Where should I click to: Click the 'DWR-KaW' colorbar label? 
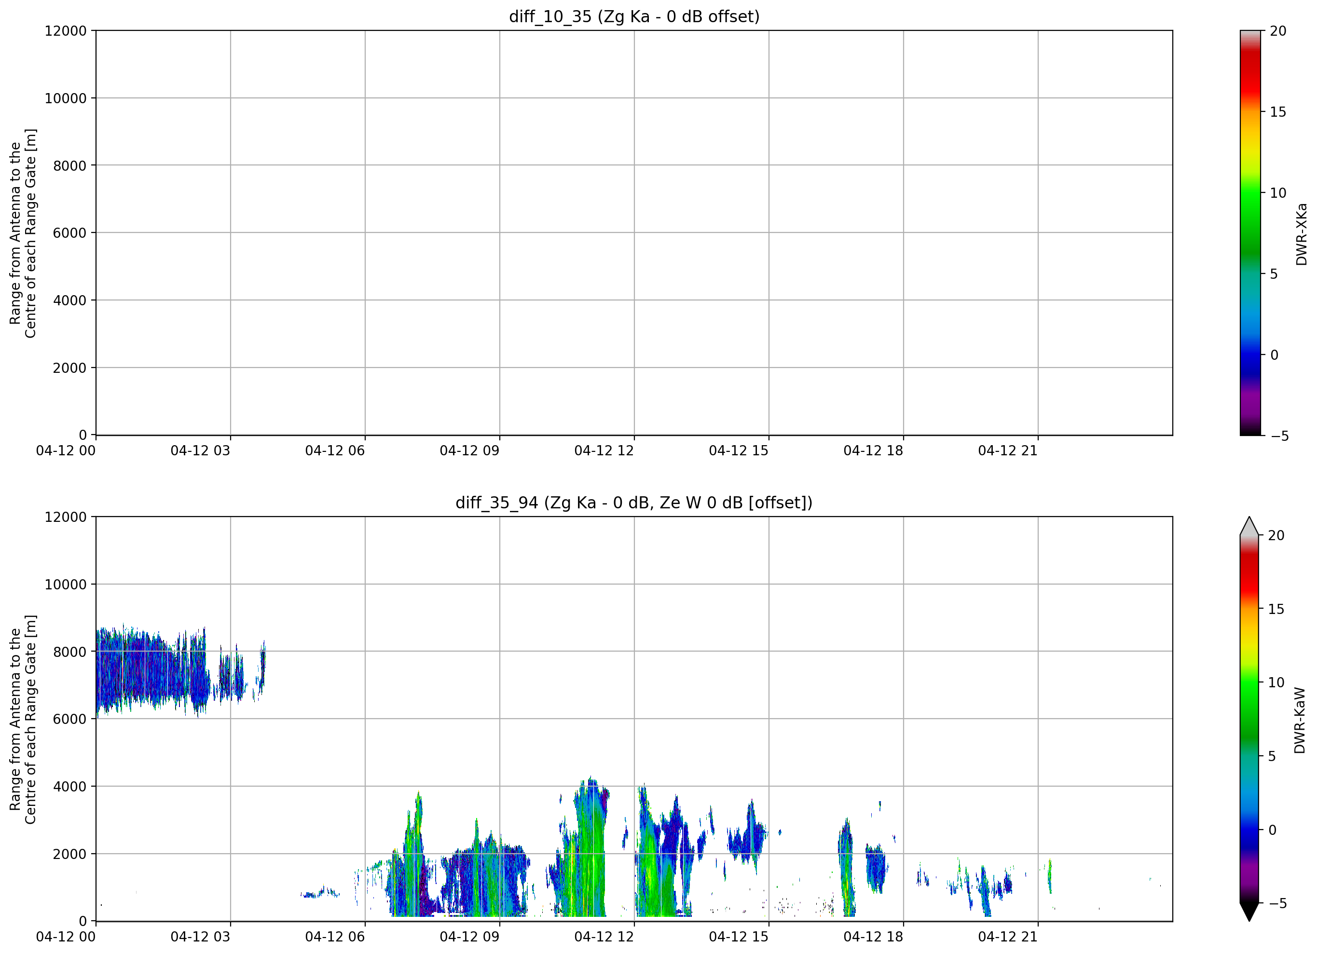1300,721
